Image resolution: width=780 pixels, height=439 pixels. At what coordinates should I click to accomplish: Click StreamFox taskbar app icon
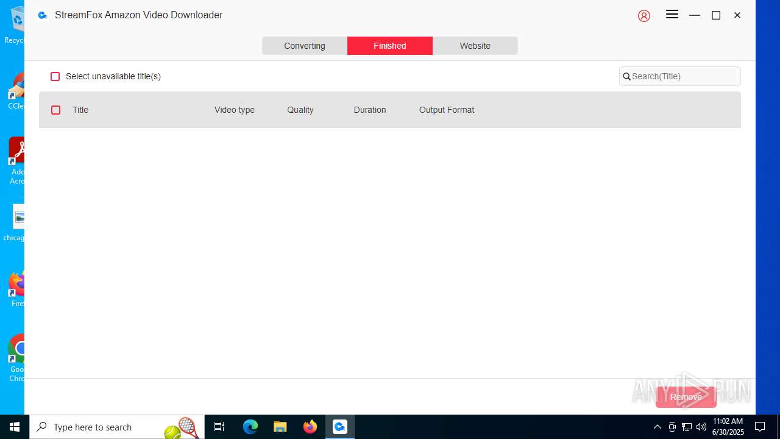(x=340, y=427)
